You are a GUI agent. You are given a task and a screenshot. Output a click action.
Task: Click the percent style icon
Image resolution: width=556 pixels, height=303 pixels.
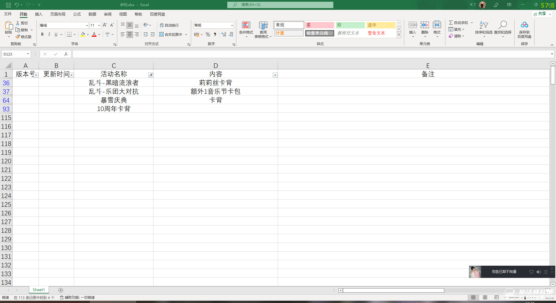click(x=208, y=34)
